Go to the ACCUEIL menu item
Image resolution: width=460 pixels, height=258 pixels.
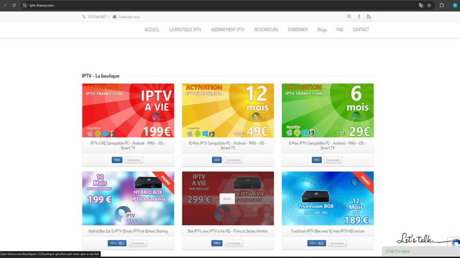pyautogui.click(x=152, y=30)
